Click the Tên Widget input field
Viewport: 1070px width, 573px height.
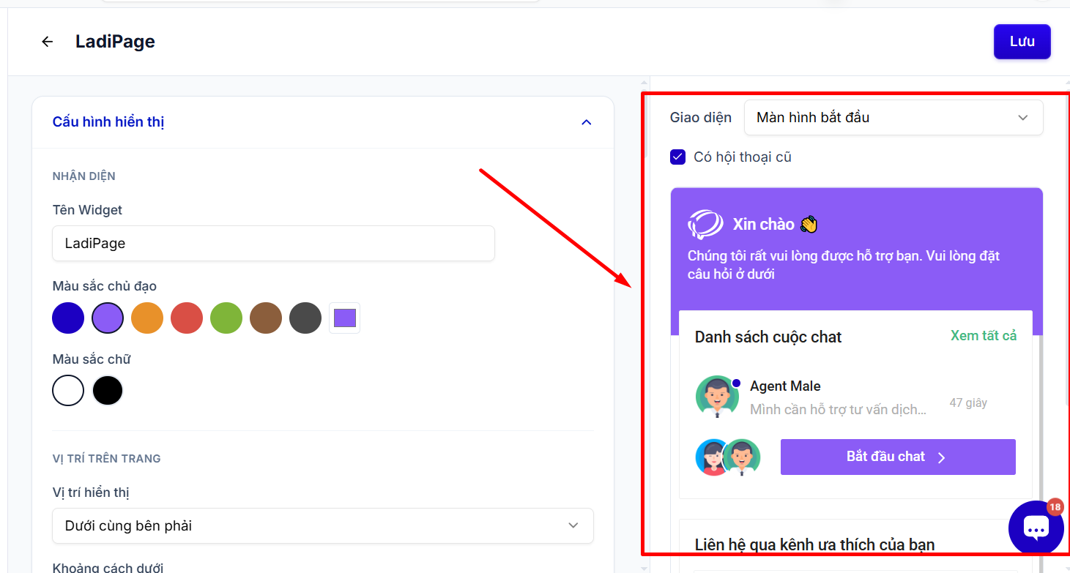coord(273,244)
